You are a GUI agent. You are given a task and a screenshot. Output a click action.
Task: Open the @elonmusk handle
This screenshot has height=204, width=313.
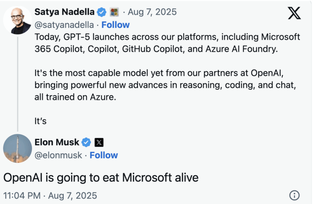tap(59, 155)
